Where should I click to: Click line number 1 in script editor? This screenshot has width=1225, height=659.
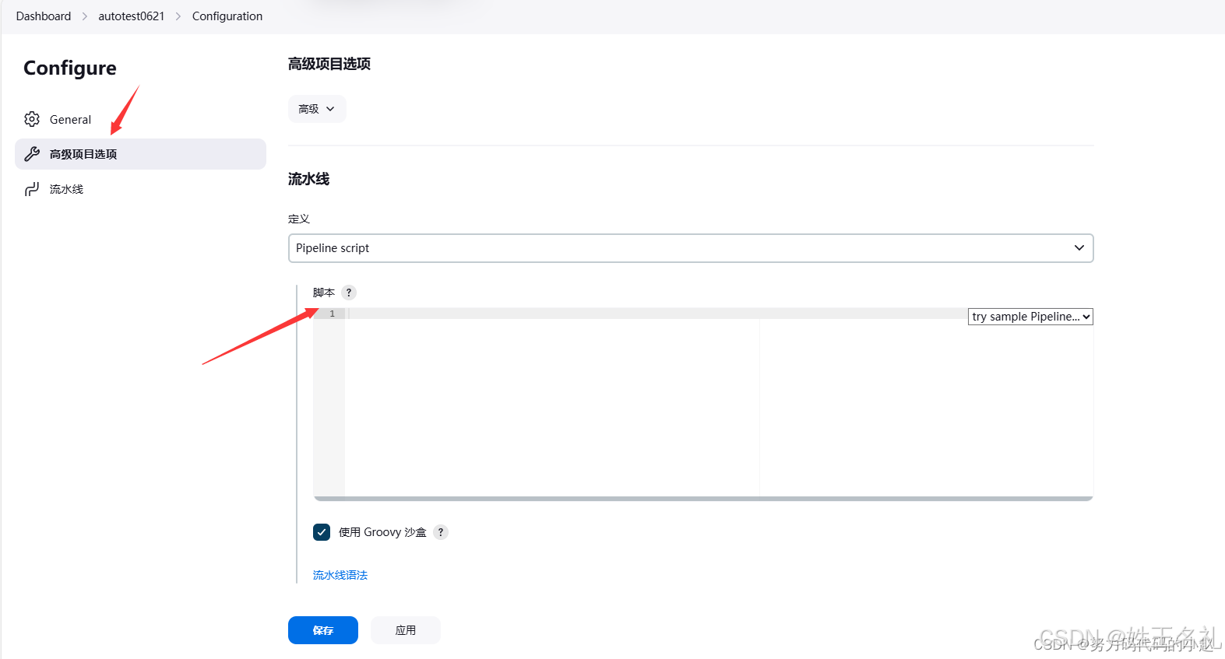(x=333, y=314)
